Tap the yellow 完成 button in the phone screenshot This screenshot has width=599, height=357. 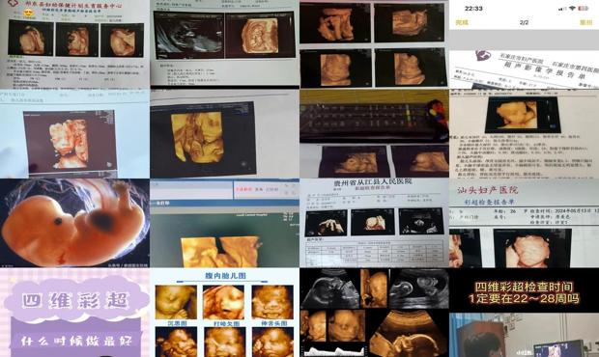point(462,22)
